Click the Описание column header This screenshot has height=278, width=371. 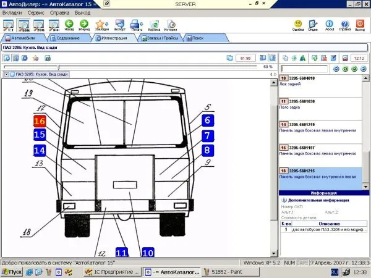click(329, 224)
